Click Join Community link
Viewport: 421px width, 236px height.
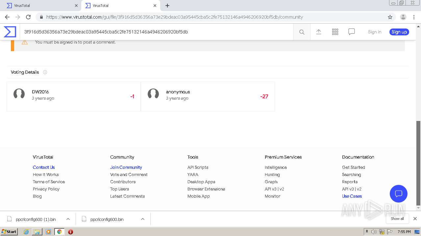(x=126, y=167)
